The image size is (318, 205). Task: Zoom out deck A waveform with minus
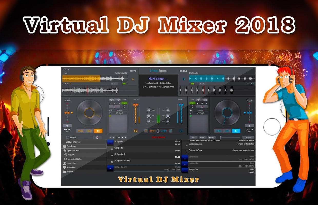point(113,84)
